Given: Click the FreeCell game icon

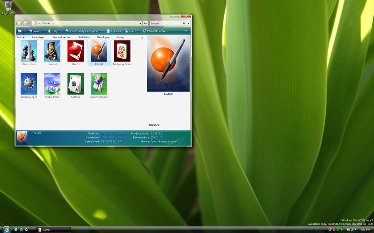Looking at the screenshot, I should 52,51.
